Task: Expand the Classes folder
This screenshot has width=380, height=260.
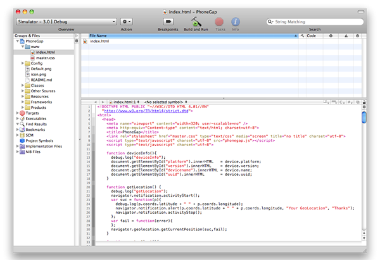Action: click(x=23, y=85)
